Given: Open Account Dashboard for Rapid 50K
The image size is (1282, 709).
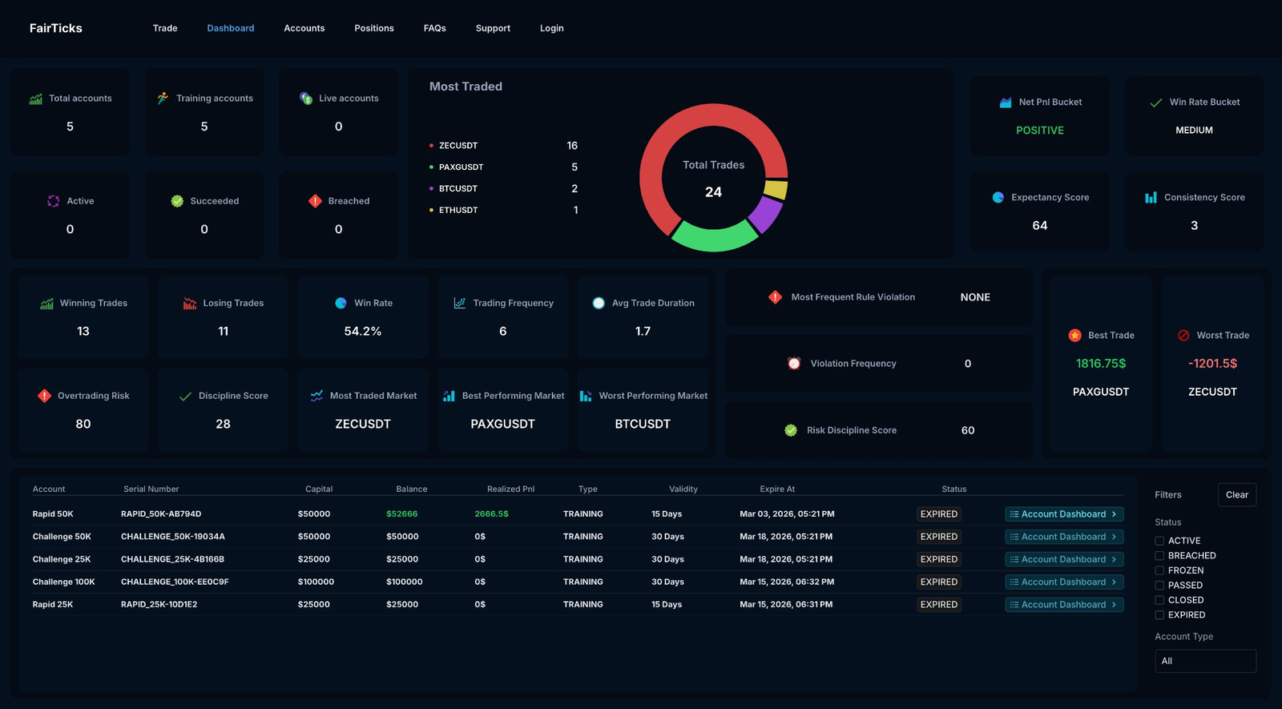Looking at the screenshot, I should pos(1063,514).
